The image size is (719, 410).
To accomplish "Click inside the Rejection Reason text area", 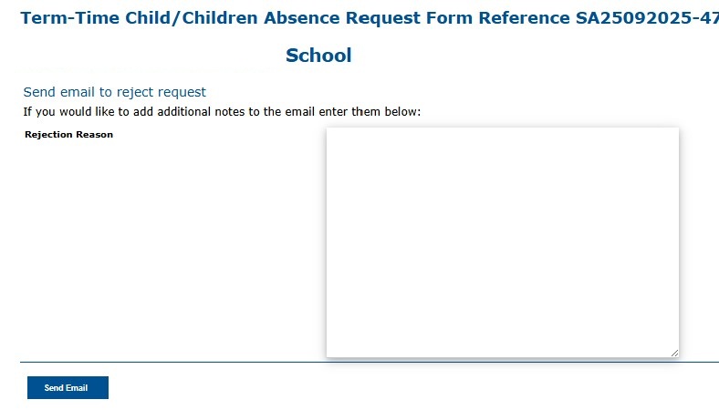I will pos(502,241).
